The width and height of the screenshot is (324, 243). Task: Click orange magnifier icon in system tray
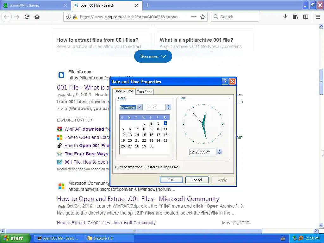click(301, 238)
